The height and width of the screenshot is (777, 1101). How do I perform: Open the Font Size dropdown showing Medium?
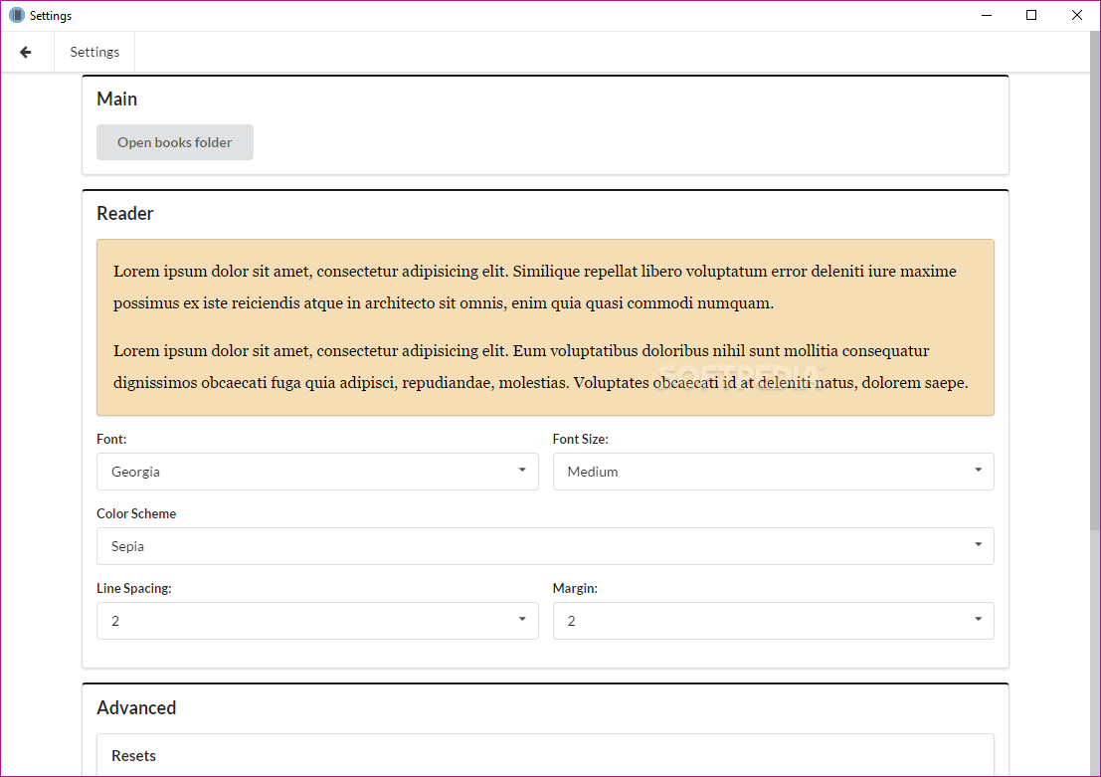coord(773,472)
